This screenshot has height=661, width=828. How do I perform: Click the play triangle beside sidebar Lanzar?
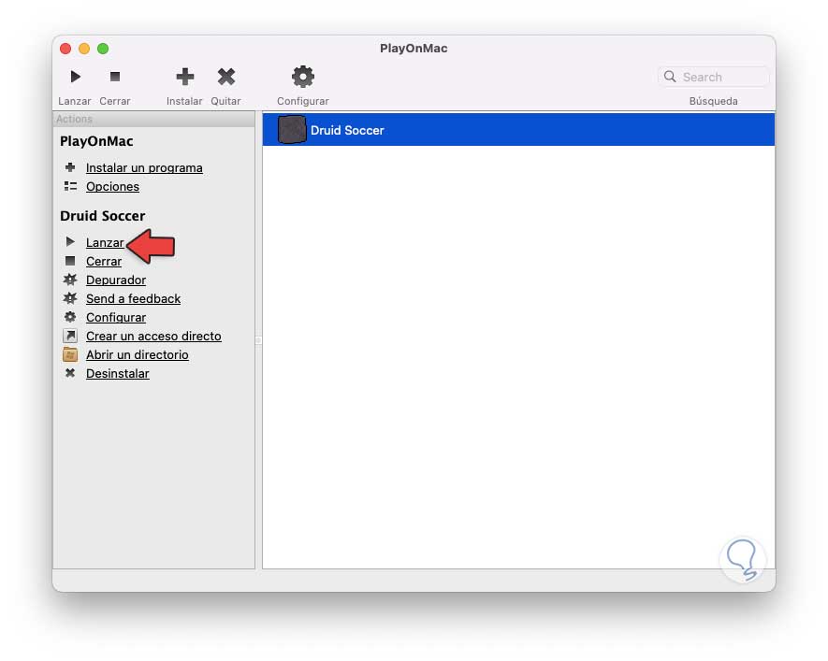pyautogui.click(x=70, y=241)
